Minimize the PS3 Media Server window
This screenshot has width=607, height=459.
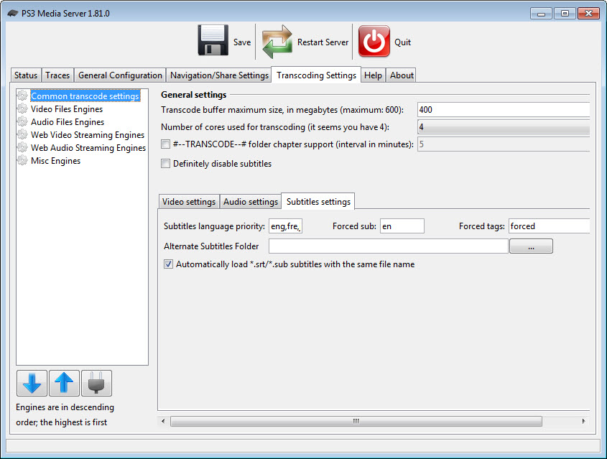(x=541, y=14)
